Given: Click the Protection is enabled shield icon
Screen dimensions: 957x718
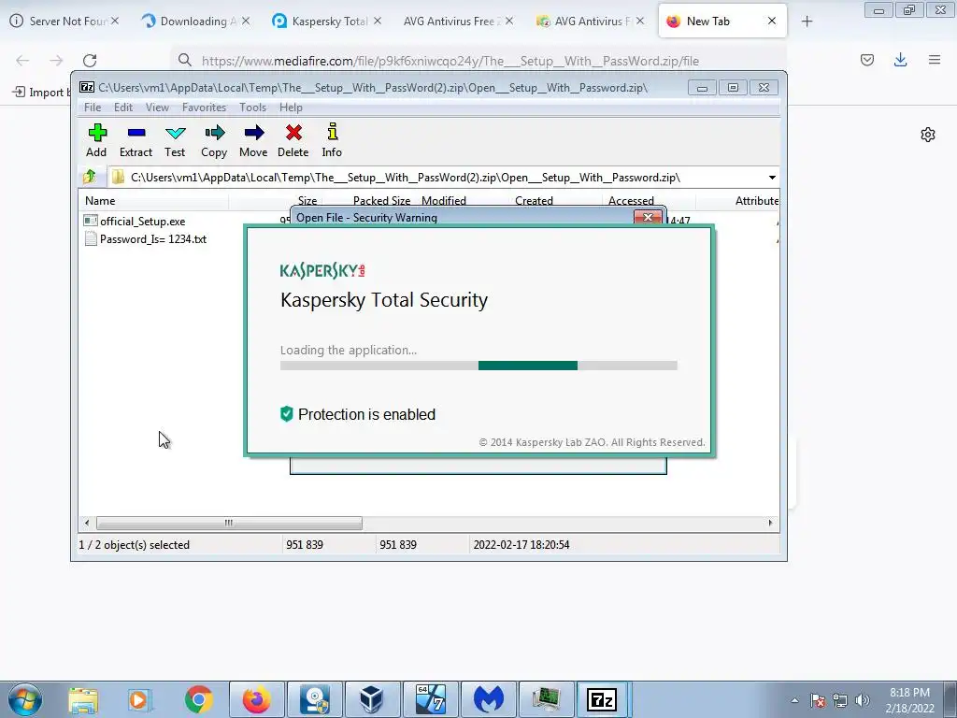Looking at the screenshot, I should [x=286, y=414].
